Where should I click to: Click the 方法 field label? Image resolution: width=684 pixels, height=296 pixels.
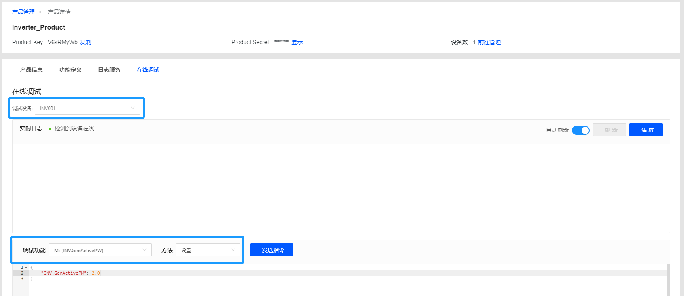click(167, 250)
